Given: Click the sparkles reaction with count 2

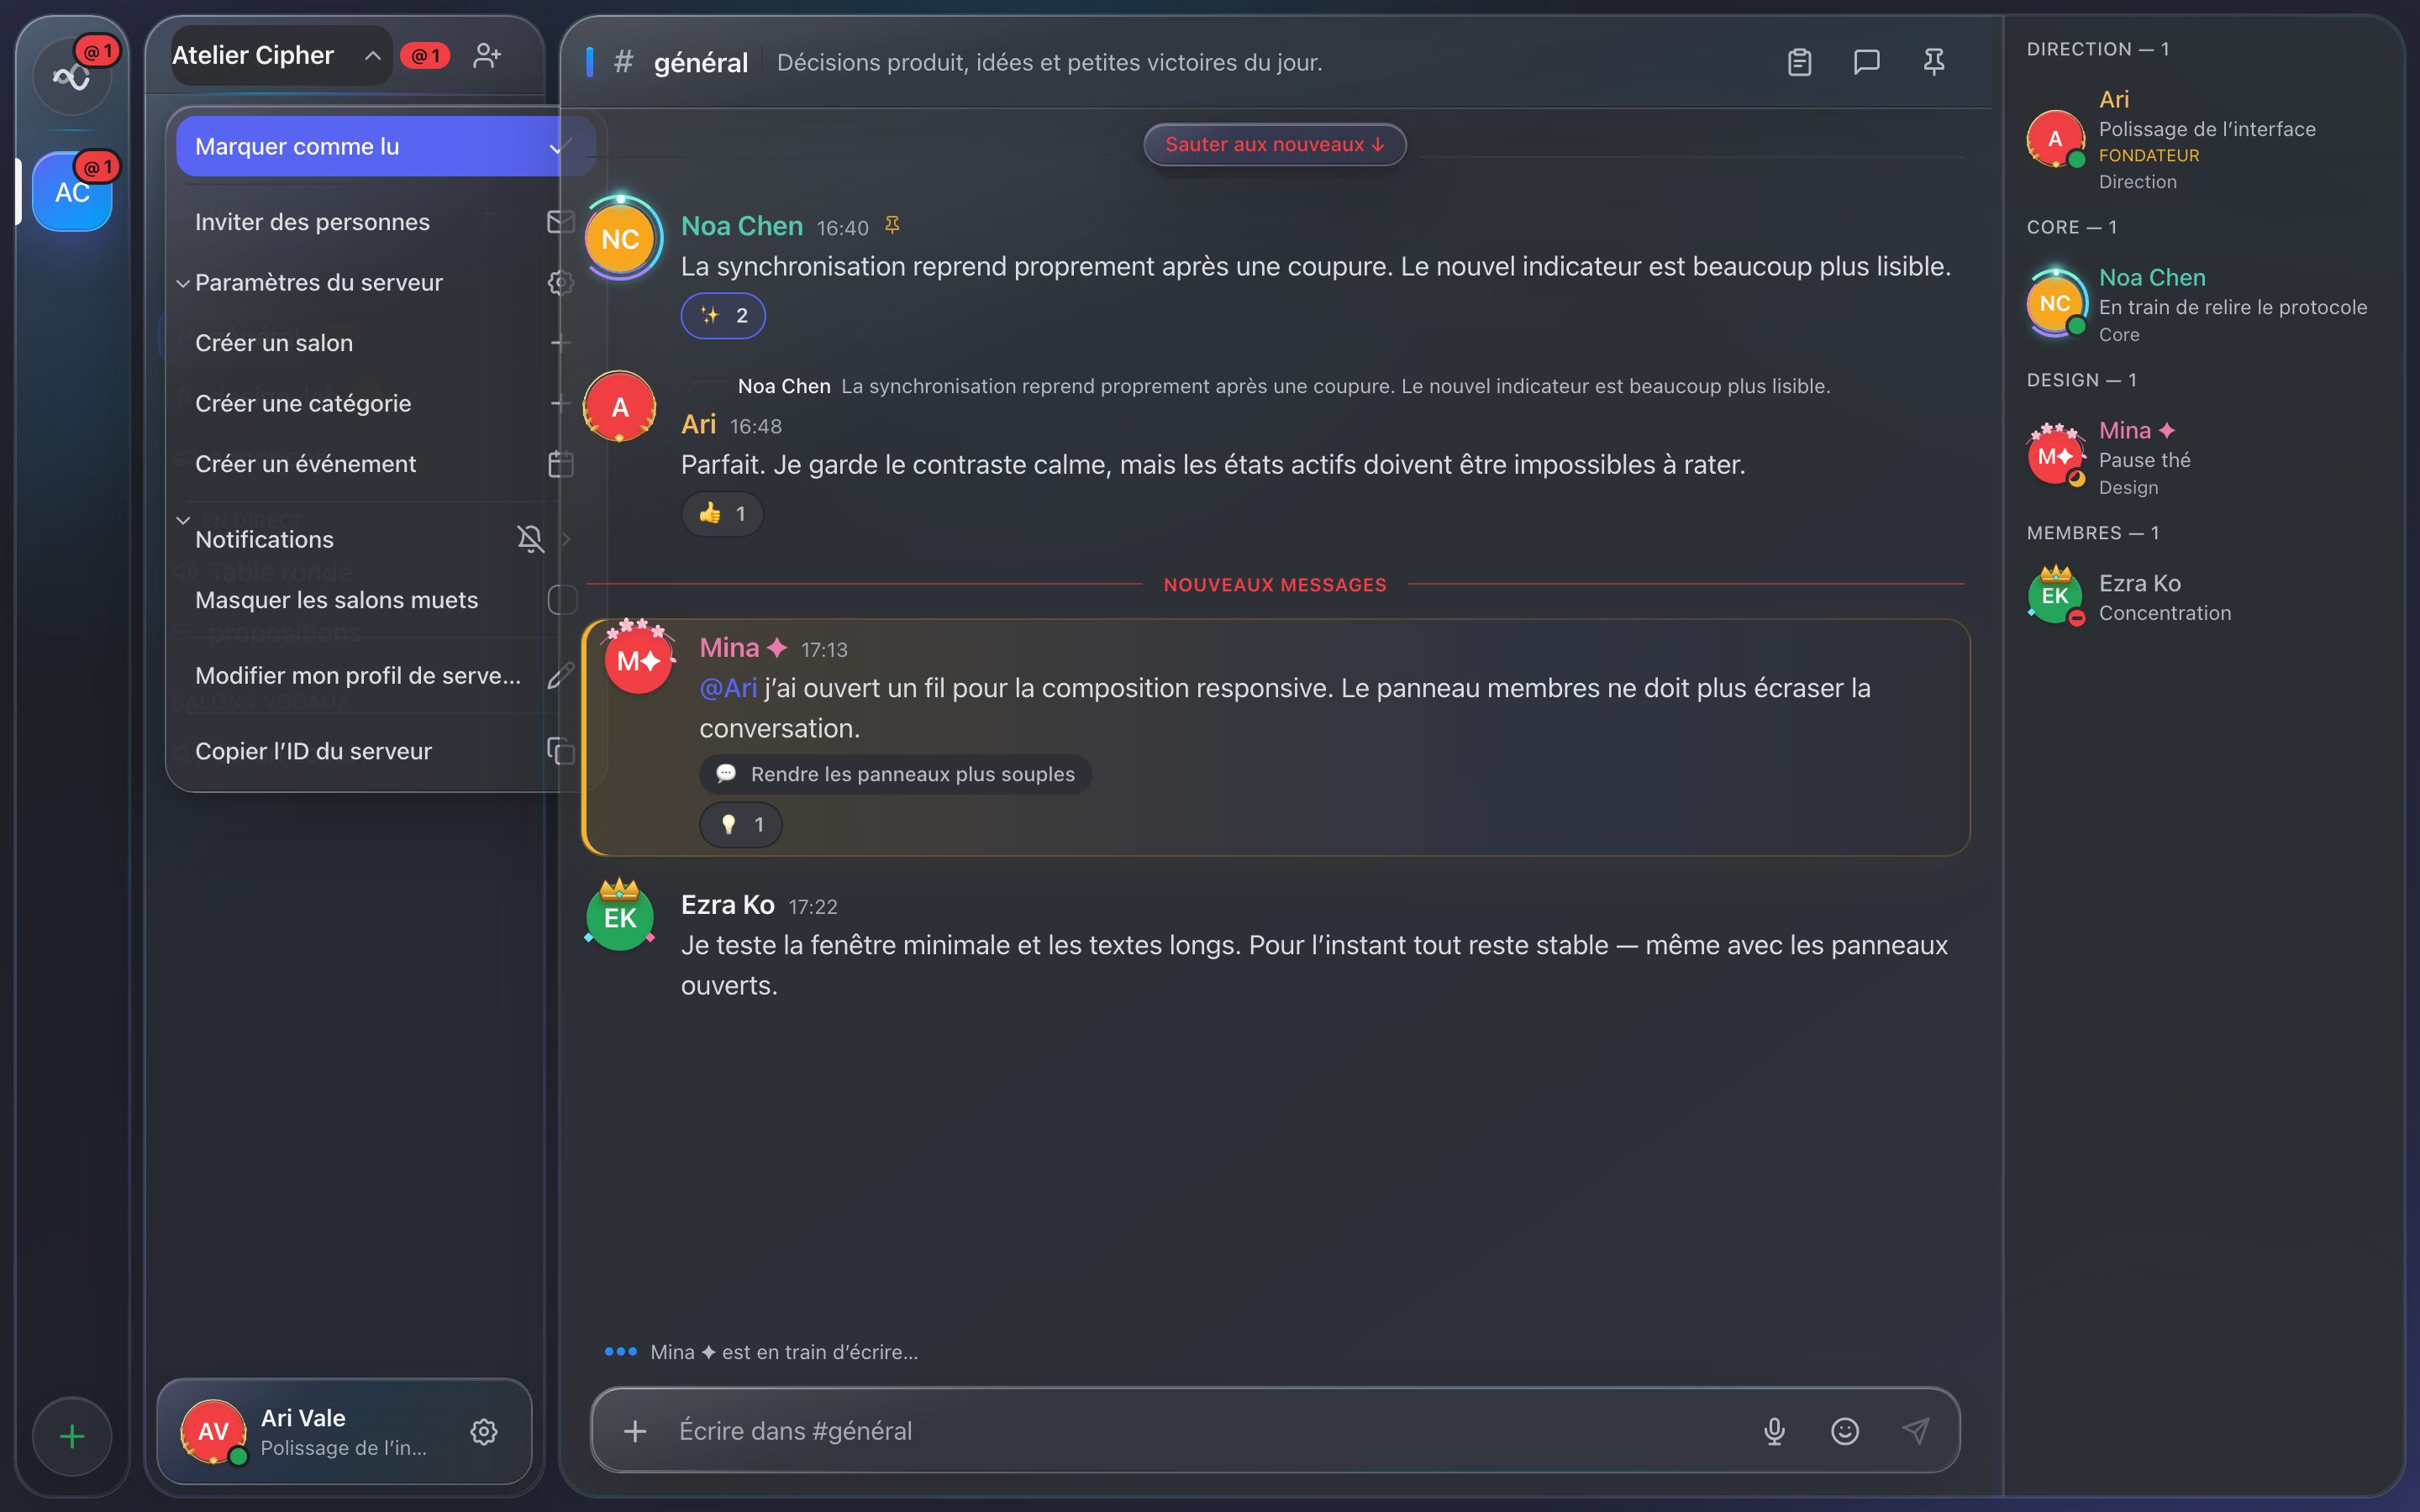Looking at the screenshot, I should tap(723, 316).
